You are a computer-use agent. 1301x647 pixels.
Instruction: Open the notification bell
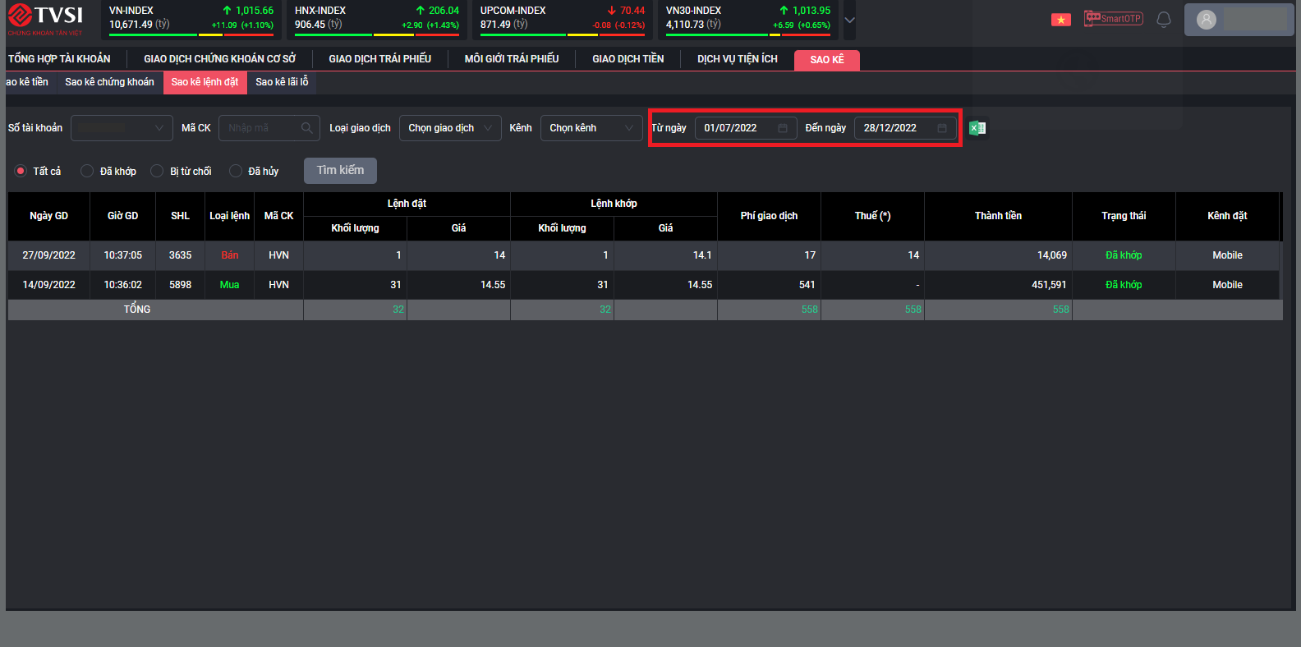coord(1163,19)
